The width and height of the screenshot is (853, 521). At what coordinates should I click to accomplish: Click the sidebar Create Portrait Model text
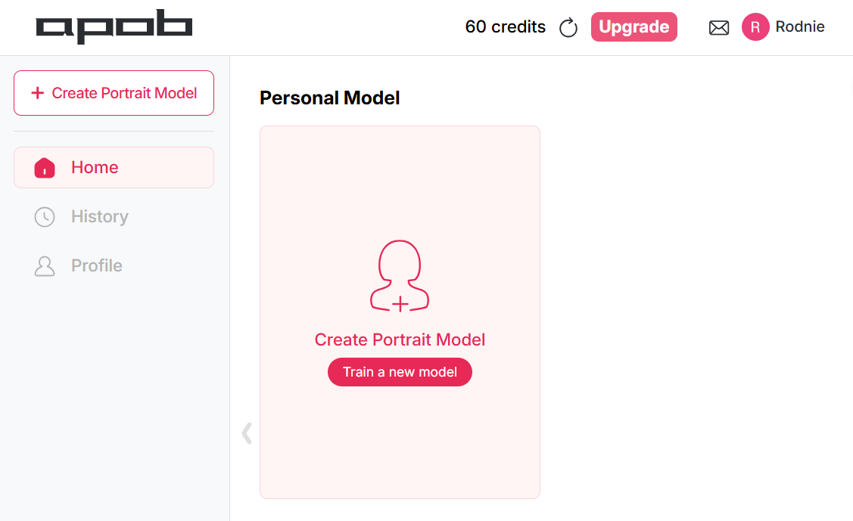point(124,93)
